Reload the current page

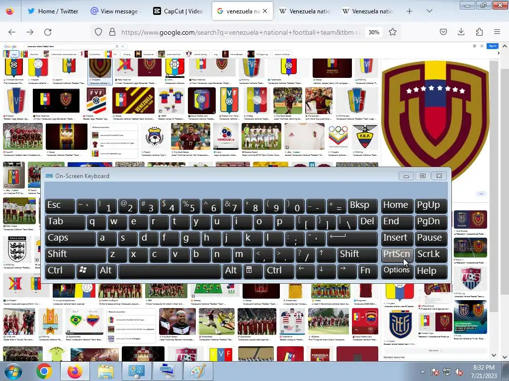click(x=48, y=32)
